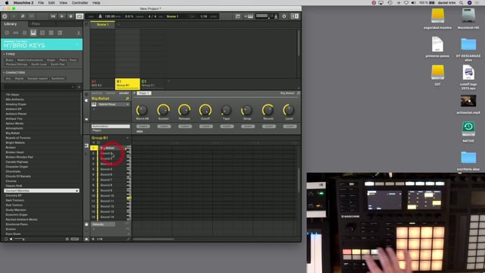Open the mixer view icon with vertical bars
Screen dimensions: 485x273
point(32,16)
